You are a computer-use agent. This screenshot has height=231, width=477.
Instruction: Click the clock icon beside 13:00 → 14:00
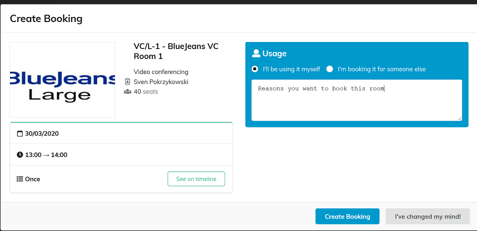point(20,154)
